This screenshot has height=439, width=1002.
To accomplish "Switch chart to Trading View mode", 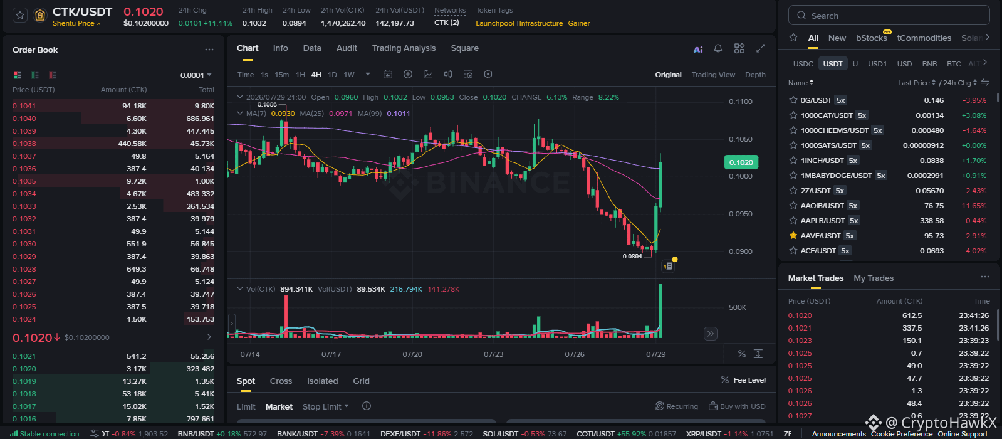I will pos(713,75).
